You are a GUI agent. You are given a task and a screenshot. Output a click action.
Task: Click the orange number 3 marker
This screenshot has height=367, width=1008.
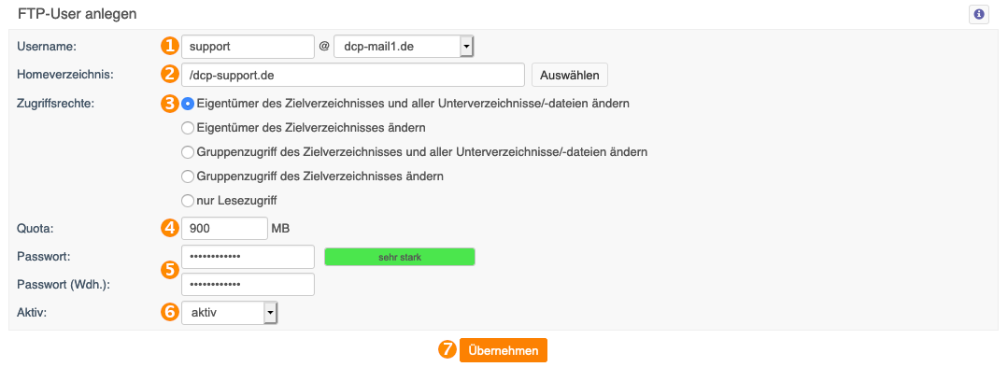[169, 103]
